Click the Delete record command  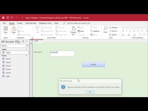click(x=81, y=35)
